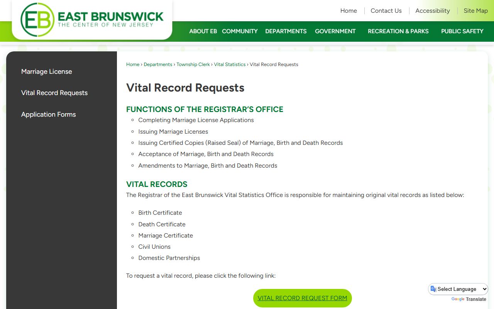494x309 pixels.
Task: Open the Site Map link
Action: (475, 11)
